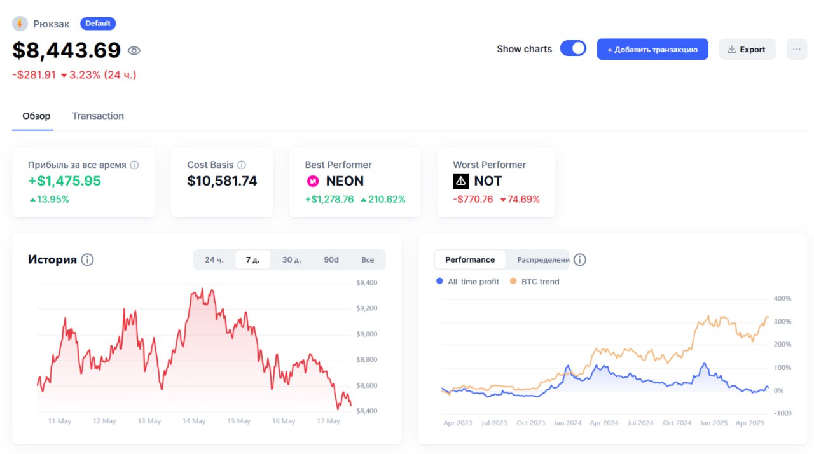The image size is (814, 454).
Task: Toggle All-time profit series in legend
Action: click(467, 281)
